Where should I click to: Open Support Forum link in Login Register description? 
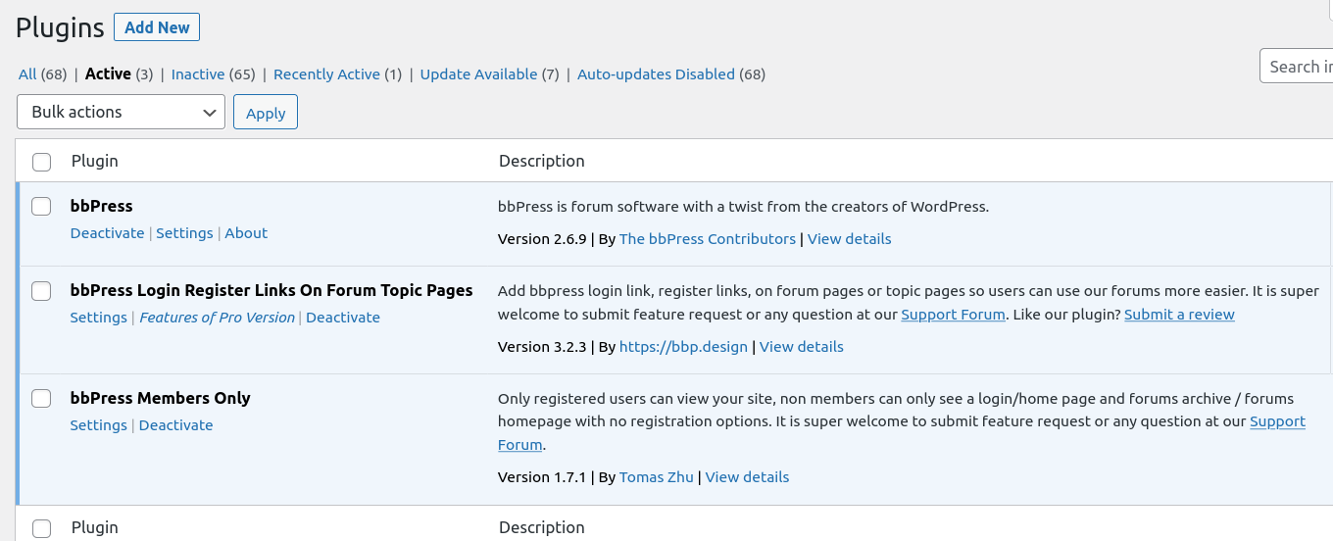point(953,315)
